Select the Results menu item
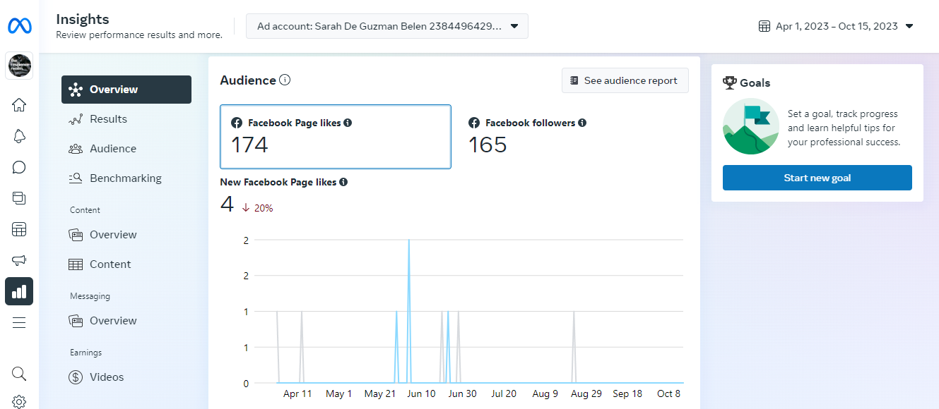 pos(108,119)
